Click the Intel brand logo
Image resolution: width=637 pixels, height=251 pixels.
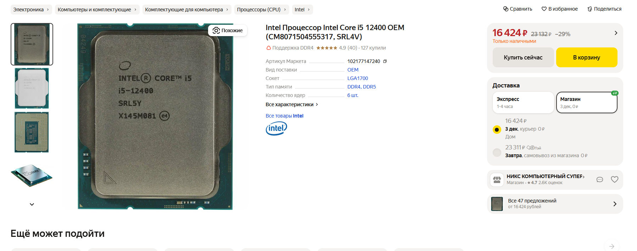point(276,129)
